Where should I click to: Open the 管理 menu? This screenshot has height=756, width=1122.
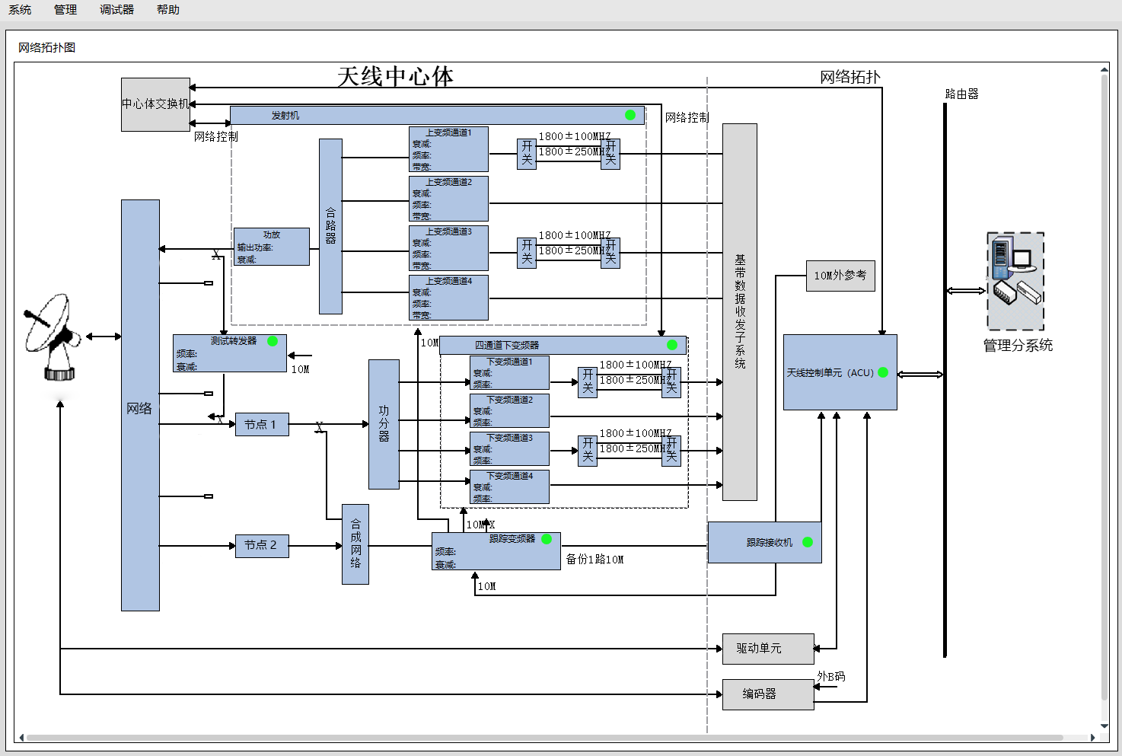(65, 10)
